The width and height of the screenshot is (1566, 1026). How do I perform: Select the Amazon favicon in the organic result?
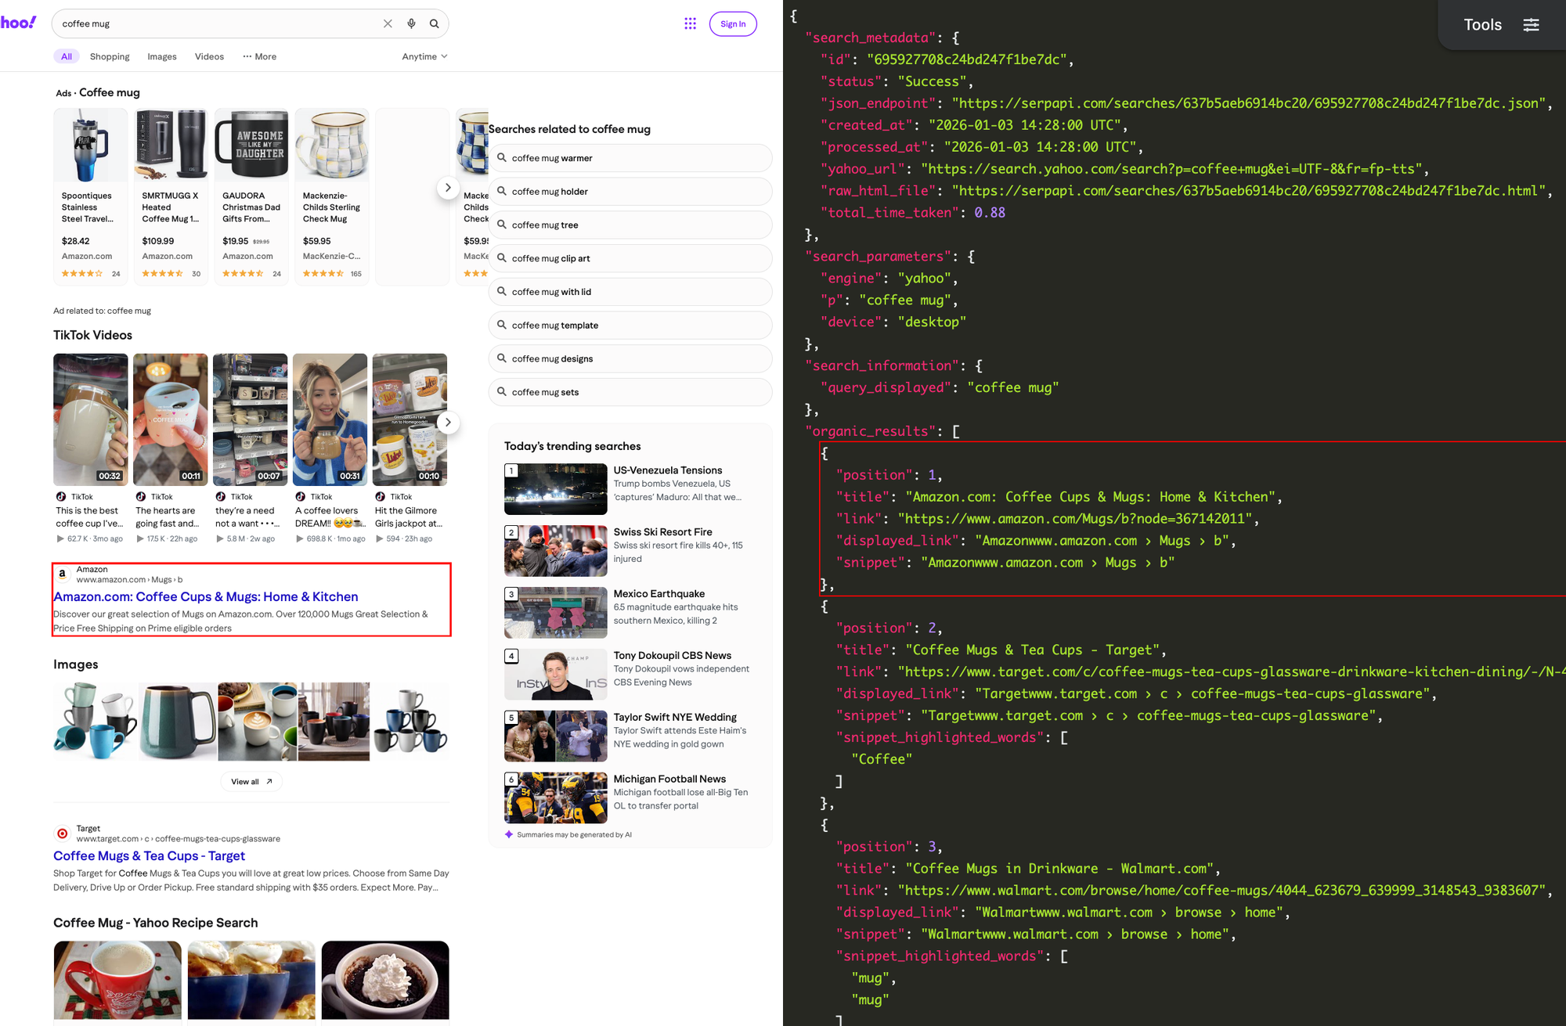pyautogui.click(x=62, y=574)
